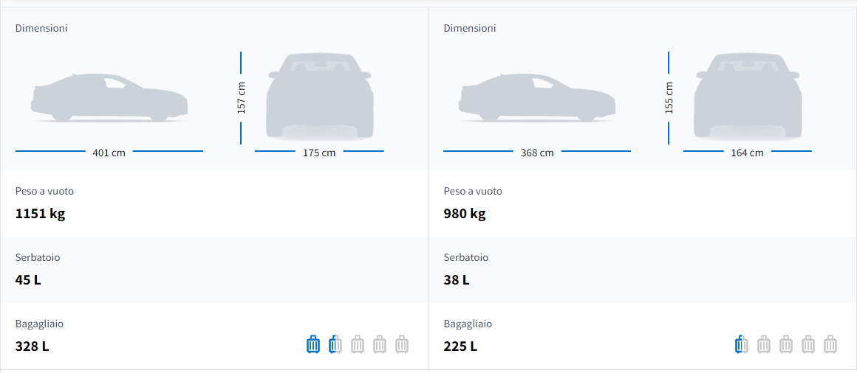The height and width of the screenshot is (373, 857).
Task: Click the 157 cm height label
Action: click(x=242, y=97)
